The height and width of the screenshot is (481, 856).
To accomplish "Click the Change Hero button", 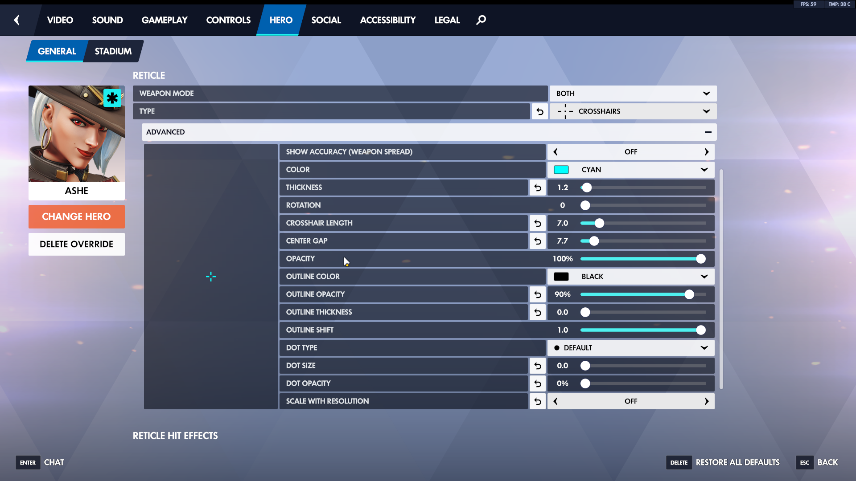I will point(76,216).
